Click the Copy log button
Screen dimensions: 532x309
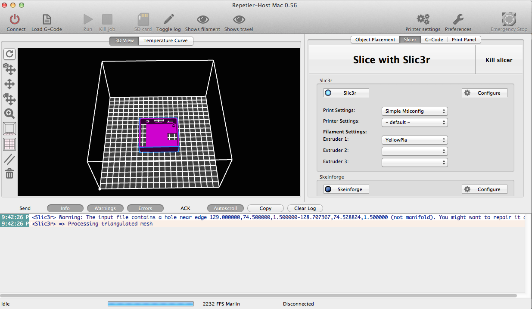[x=265, y=208]
